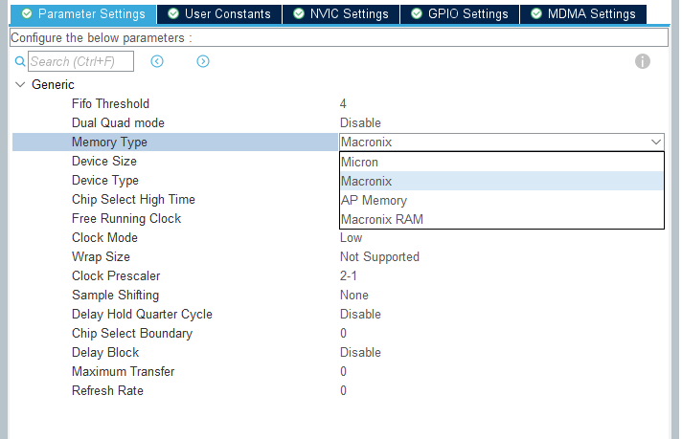The image size is (682, 439).
Task: Select the Wrap Size label
Action: 101,256
